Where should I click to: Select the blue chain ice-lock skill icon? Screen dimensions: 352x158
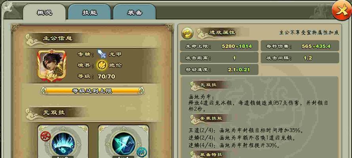(63, 143)
